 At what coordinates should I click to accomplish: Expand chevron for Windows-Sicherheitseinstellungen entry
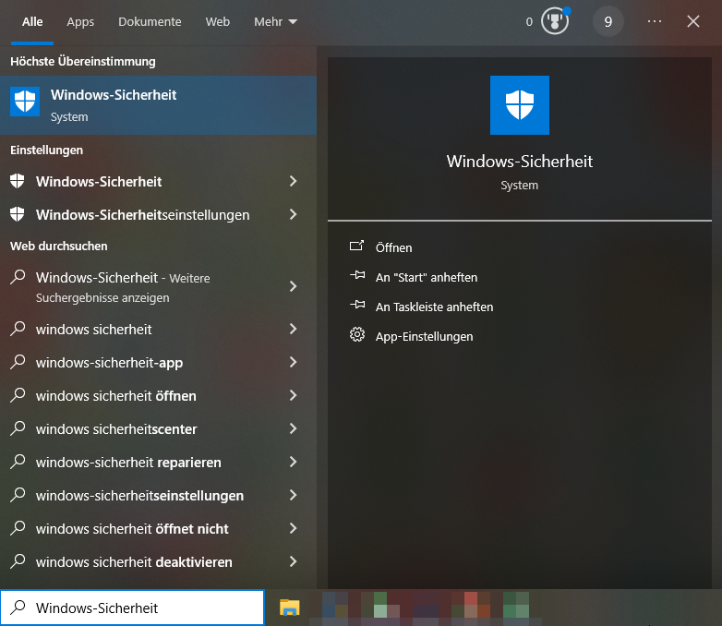[294, 214]
